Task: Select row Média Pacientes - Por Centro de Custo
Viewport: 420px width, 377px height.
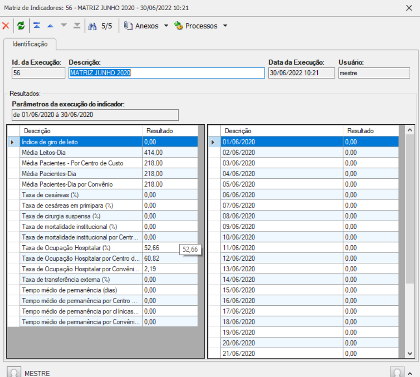Action: coord(103,163)
